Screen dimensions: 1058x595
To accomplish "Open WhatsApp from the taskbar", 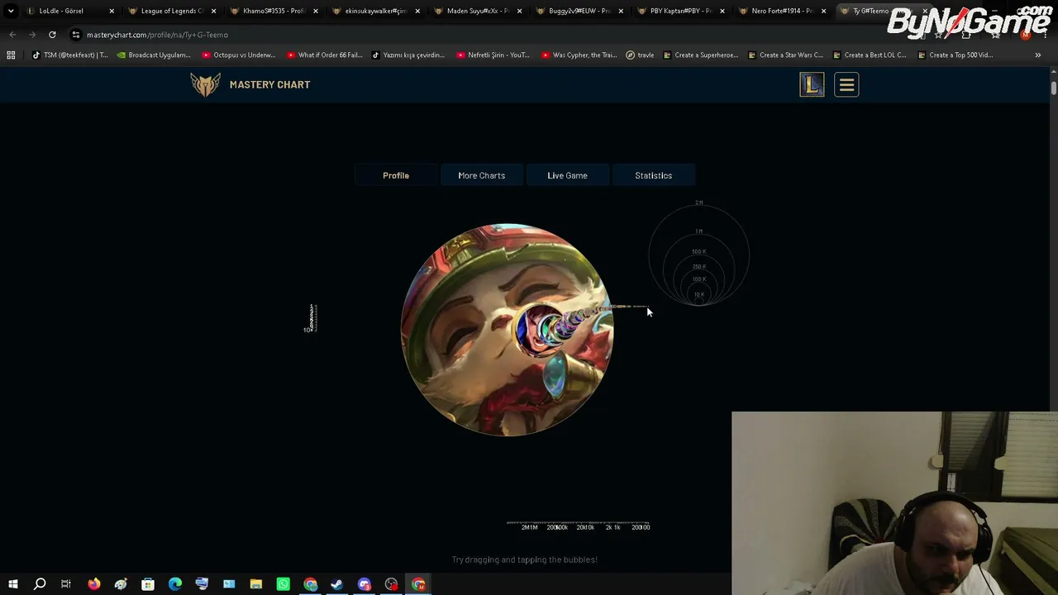I will [283, 584].
